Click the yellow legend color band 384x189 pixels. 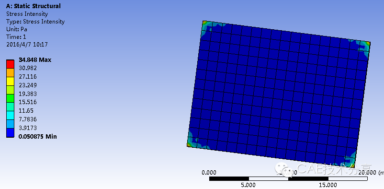(10, 81)
